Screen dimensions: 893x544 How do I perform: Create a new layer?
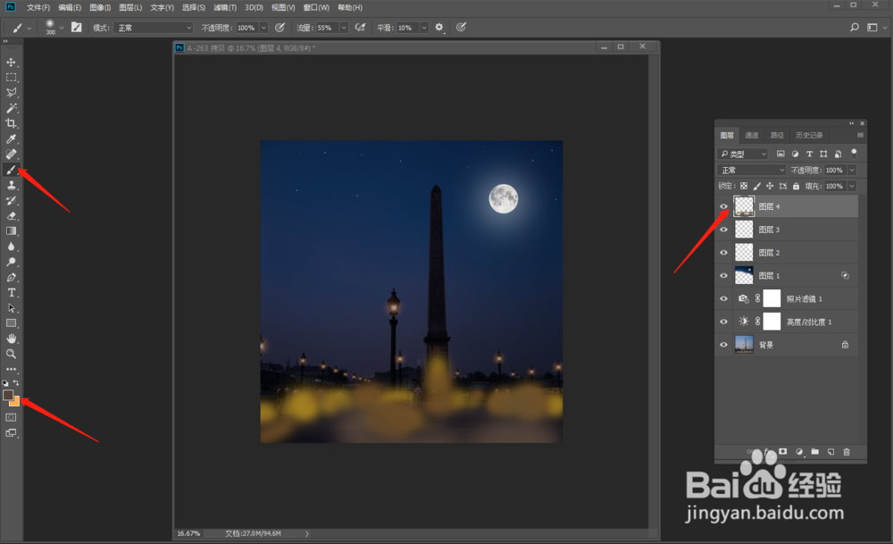(830, 452)
